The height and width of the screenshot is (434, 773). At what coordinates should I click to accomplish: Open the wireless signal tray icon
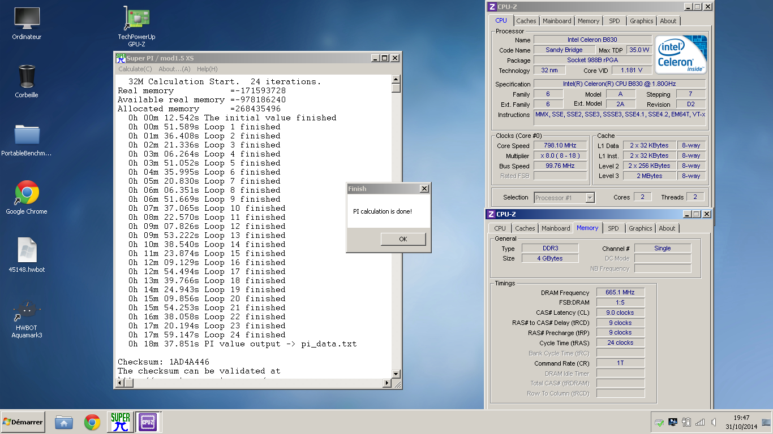[700, 422]
